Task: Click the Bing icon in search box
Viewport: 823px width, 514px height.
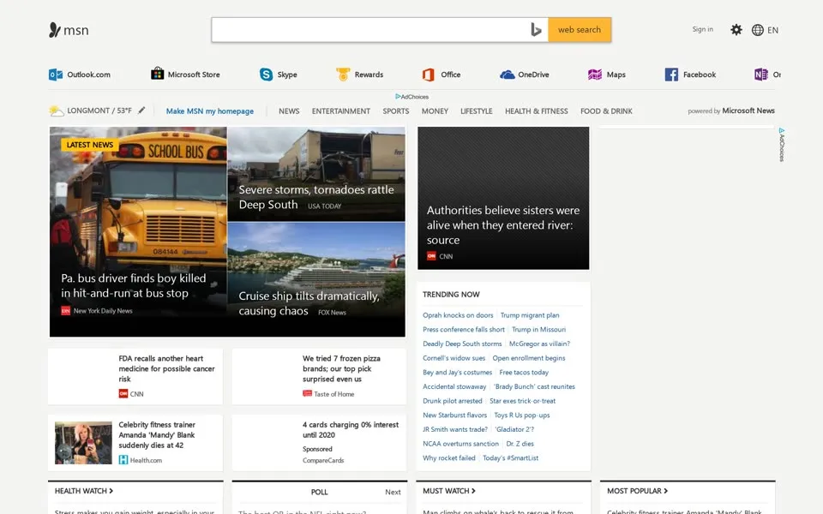Action: [535, 30]
